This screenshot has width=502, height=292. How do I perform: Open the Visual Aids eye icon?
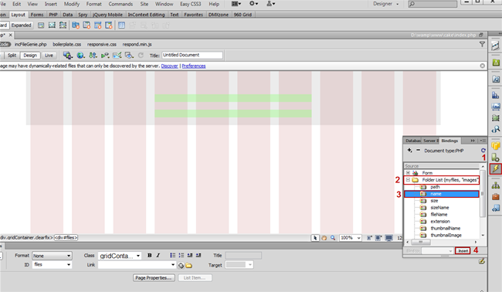[x=129, y=56]
